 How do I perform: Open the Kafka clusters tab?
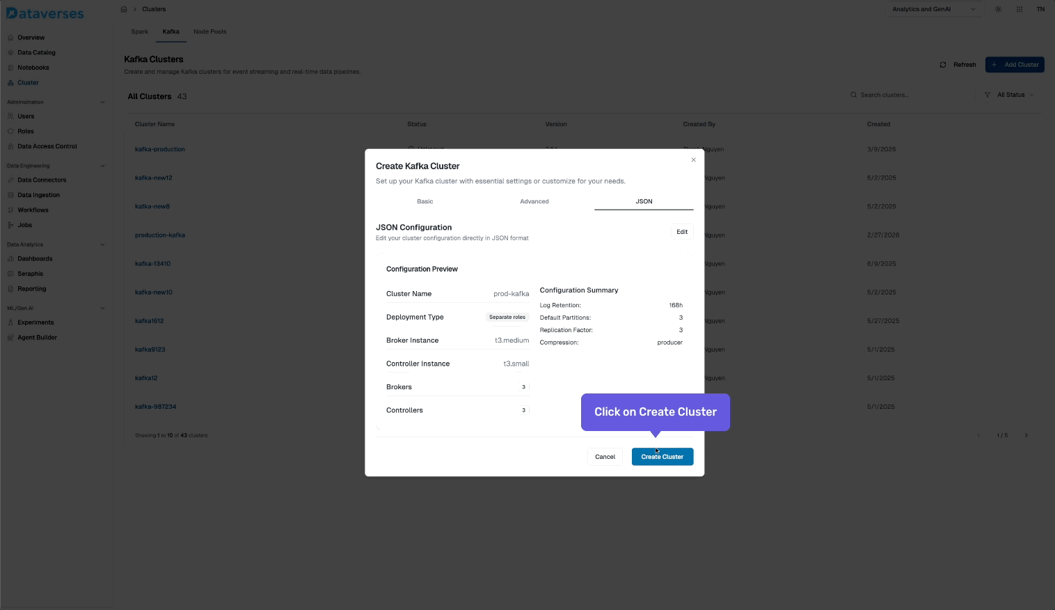point(170,31)
